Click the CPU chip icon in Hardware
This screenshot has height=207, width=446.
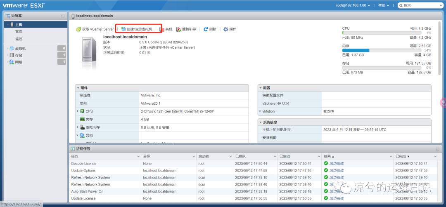[82, 111]
